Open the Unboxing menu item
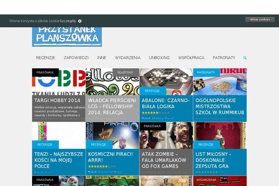The width and height of the screenshot is (279, 186). pyautogui.click(x=159, y=58)
